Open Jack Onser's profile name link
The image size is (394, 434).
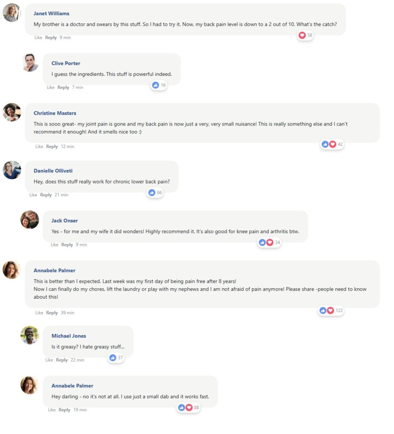click(64, 220)
